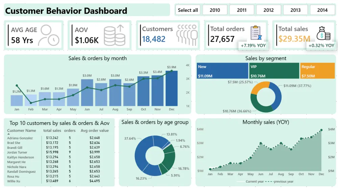Click the $10.76M (36.66%) segment donut label
Screen dimensions: 338x188
[x=237, y=111]
